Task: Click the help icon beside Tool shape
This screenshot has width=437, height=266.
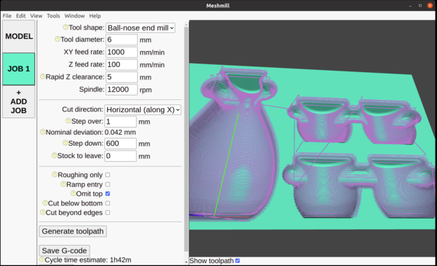Action: tap(66, 27)
